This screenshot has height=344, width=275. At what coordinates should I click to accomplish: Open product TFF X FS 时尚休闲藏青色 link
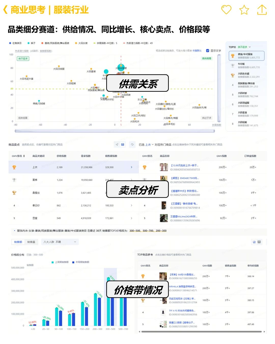click(182, 311)
